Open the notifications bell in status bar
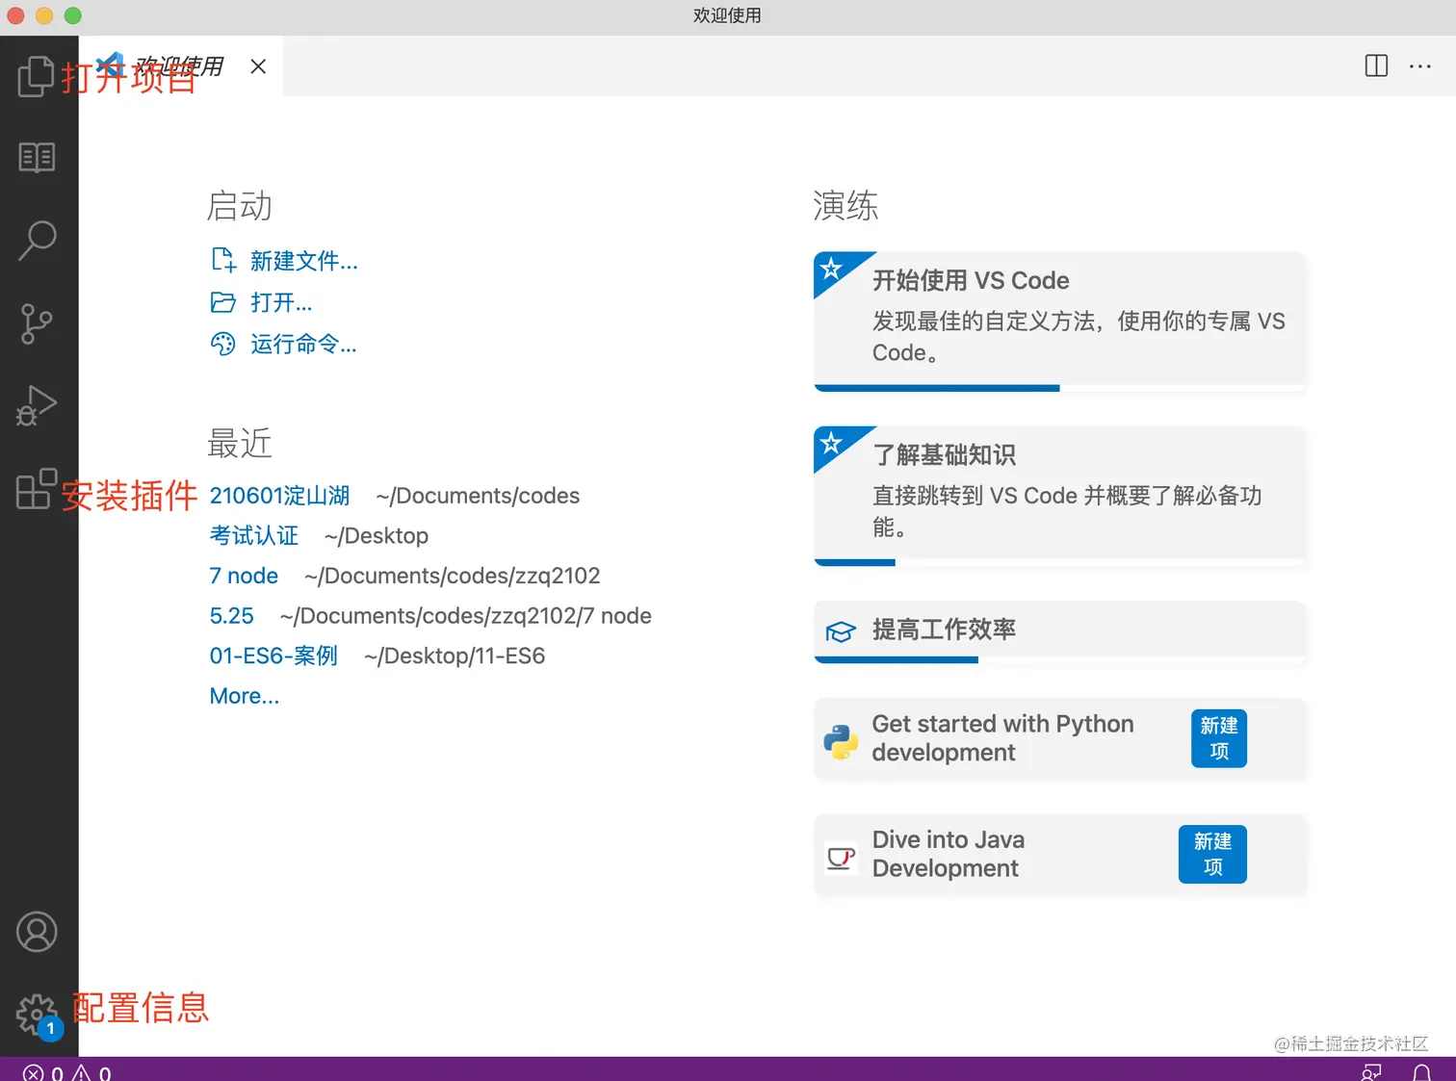This screenshot has width=1456, height=1081. click(x=1421, y=1072)
